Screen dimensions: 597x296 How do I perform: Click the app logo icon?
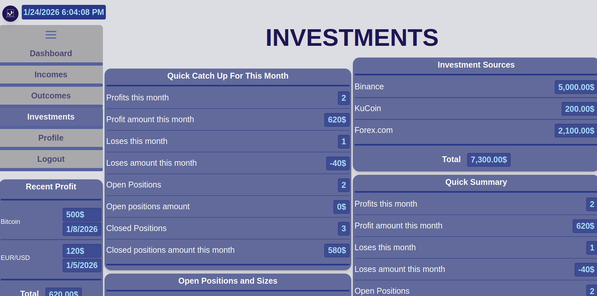(x=10, y=14)
